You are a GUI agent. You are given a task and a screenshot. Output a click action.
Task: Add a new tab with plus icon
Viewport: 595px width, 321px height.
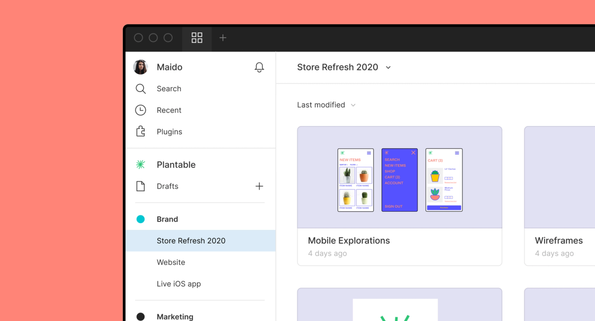click(223, 38)
